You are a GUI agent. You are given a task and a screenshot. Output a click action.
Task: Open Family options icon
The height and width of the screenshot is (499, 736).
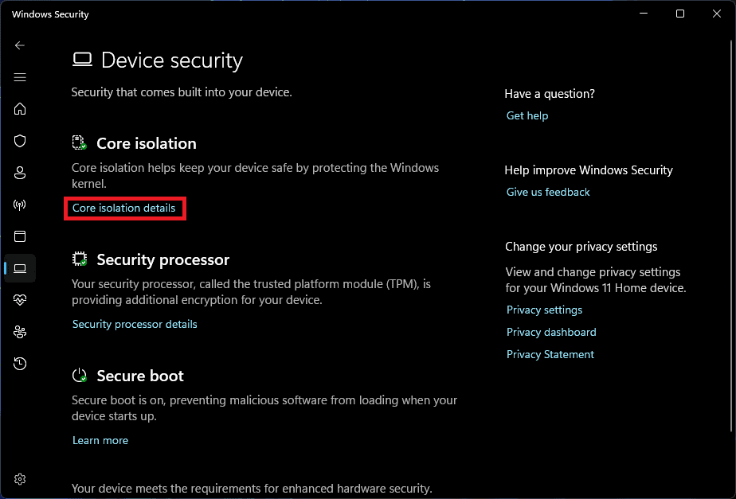pyautogui.click(x=20, y=332)
